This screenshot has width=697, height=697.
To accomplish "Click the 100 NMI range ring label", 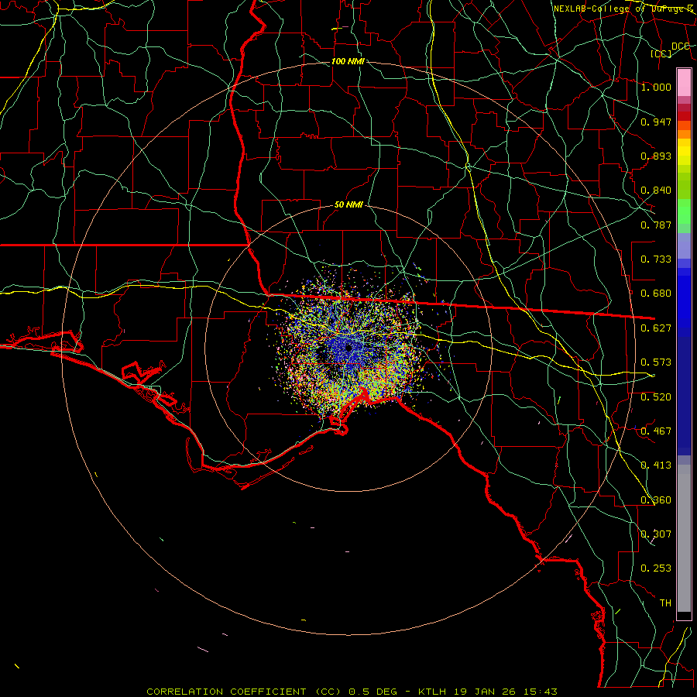I will (x=348, y=61).
